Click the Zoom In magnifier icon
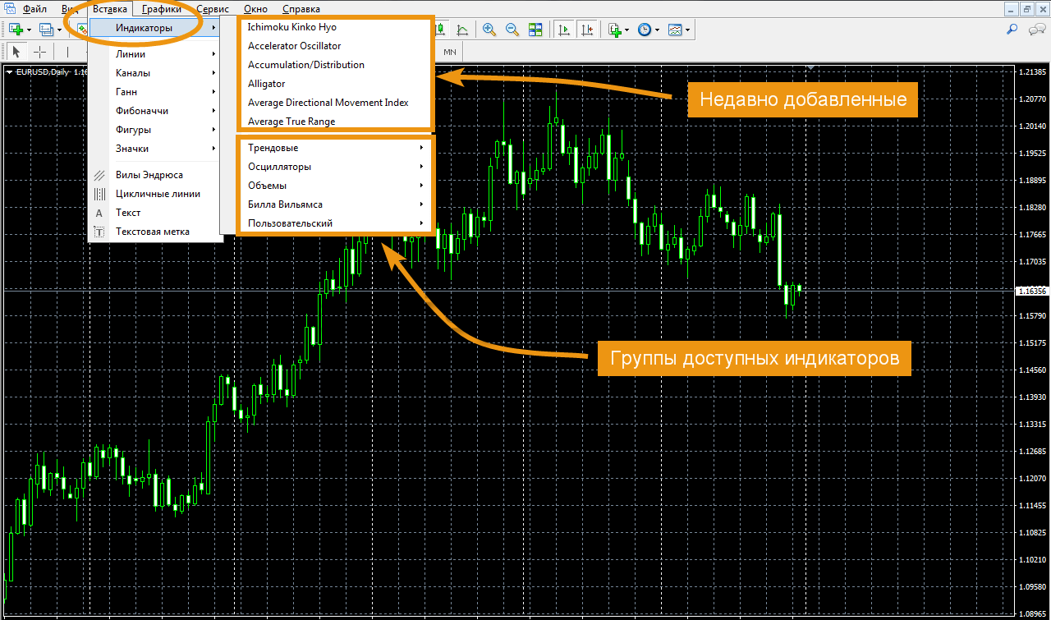1051x620 pixels. (489, 30)
